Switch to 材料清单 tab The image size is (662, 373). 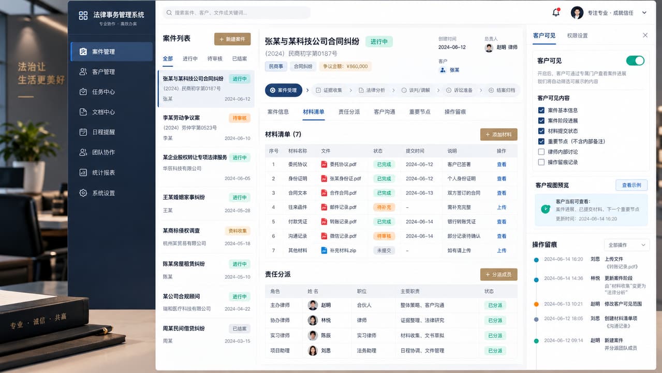314,112
